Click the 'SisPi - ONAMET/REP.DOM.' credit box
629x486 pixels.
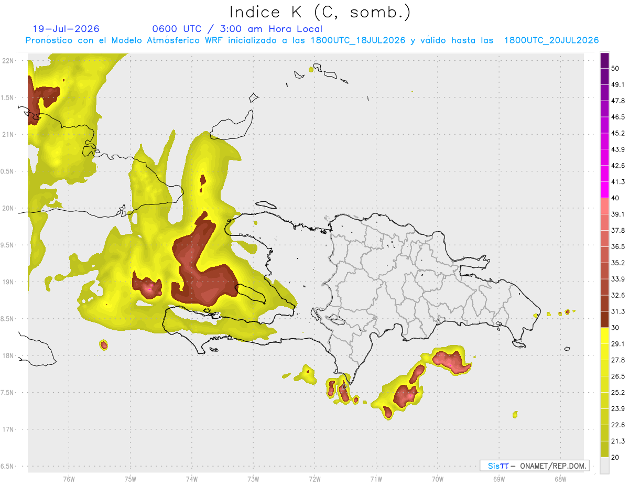coord(534,466)
